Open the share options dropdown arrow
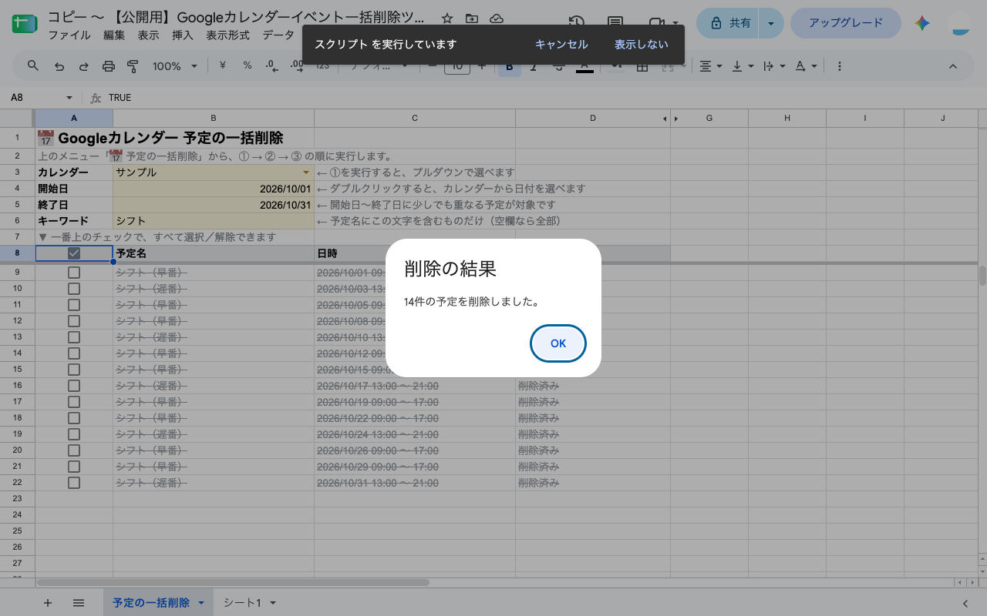 [771, 24]
